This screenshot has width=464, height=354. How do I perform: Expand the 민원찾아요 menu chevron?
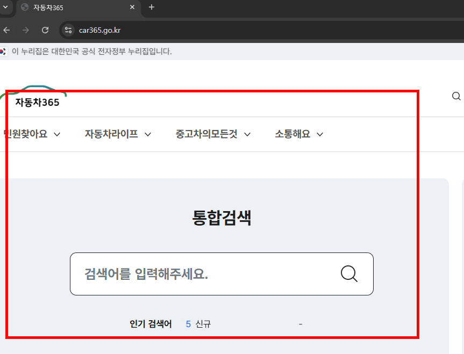click(57, 134)
